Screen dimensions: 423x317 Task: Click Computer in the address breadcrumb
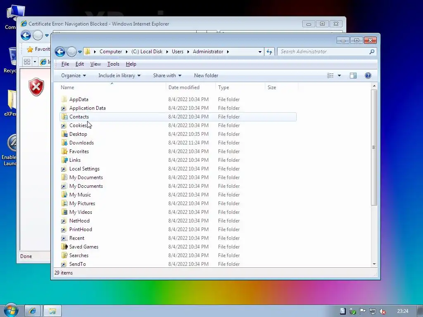click(x=111, y=52)
